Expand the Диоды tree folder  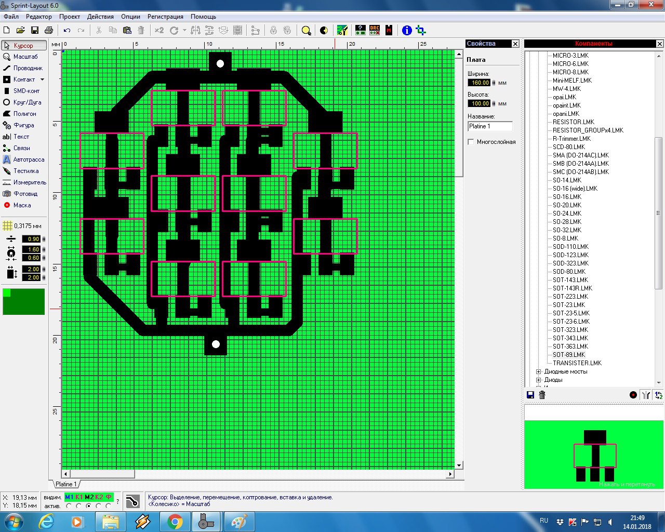coord(539,380)
